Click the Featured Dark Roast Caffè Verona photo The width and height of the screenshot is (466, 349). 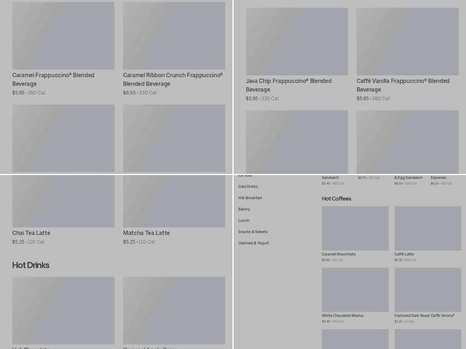[x=428, y=290]
